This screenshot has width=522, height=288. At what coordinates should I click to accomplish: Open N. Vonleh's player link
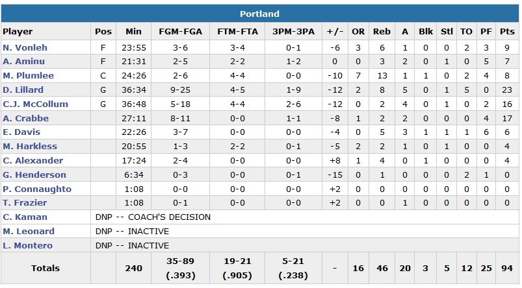tap(25, 48)
